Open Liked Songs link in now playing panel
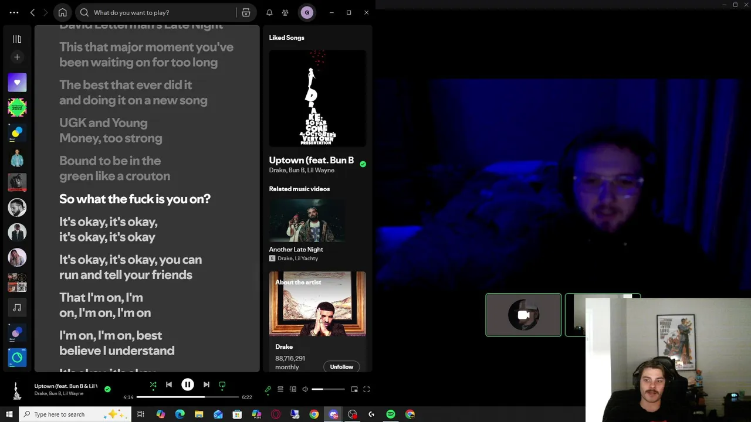The height and width of the screenshot is (422, 751). click(286, 38)
